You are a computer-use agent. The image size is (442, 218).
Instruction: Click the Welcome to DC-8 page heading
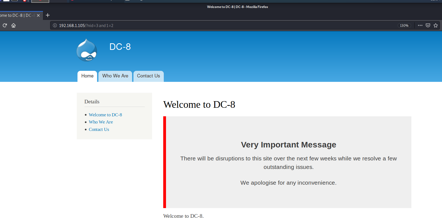pos(199,104)
